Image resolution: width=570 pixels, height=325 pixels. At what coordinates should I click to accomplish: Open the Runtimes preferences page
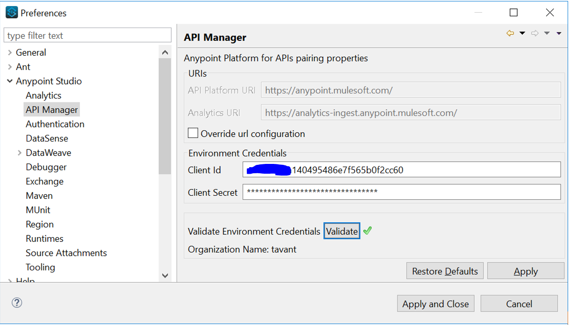click(44, 239)
